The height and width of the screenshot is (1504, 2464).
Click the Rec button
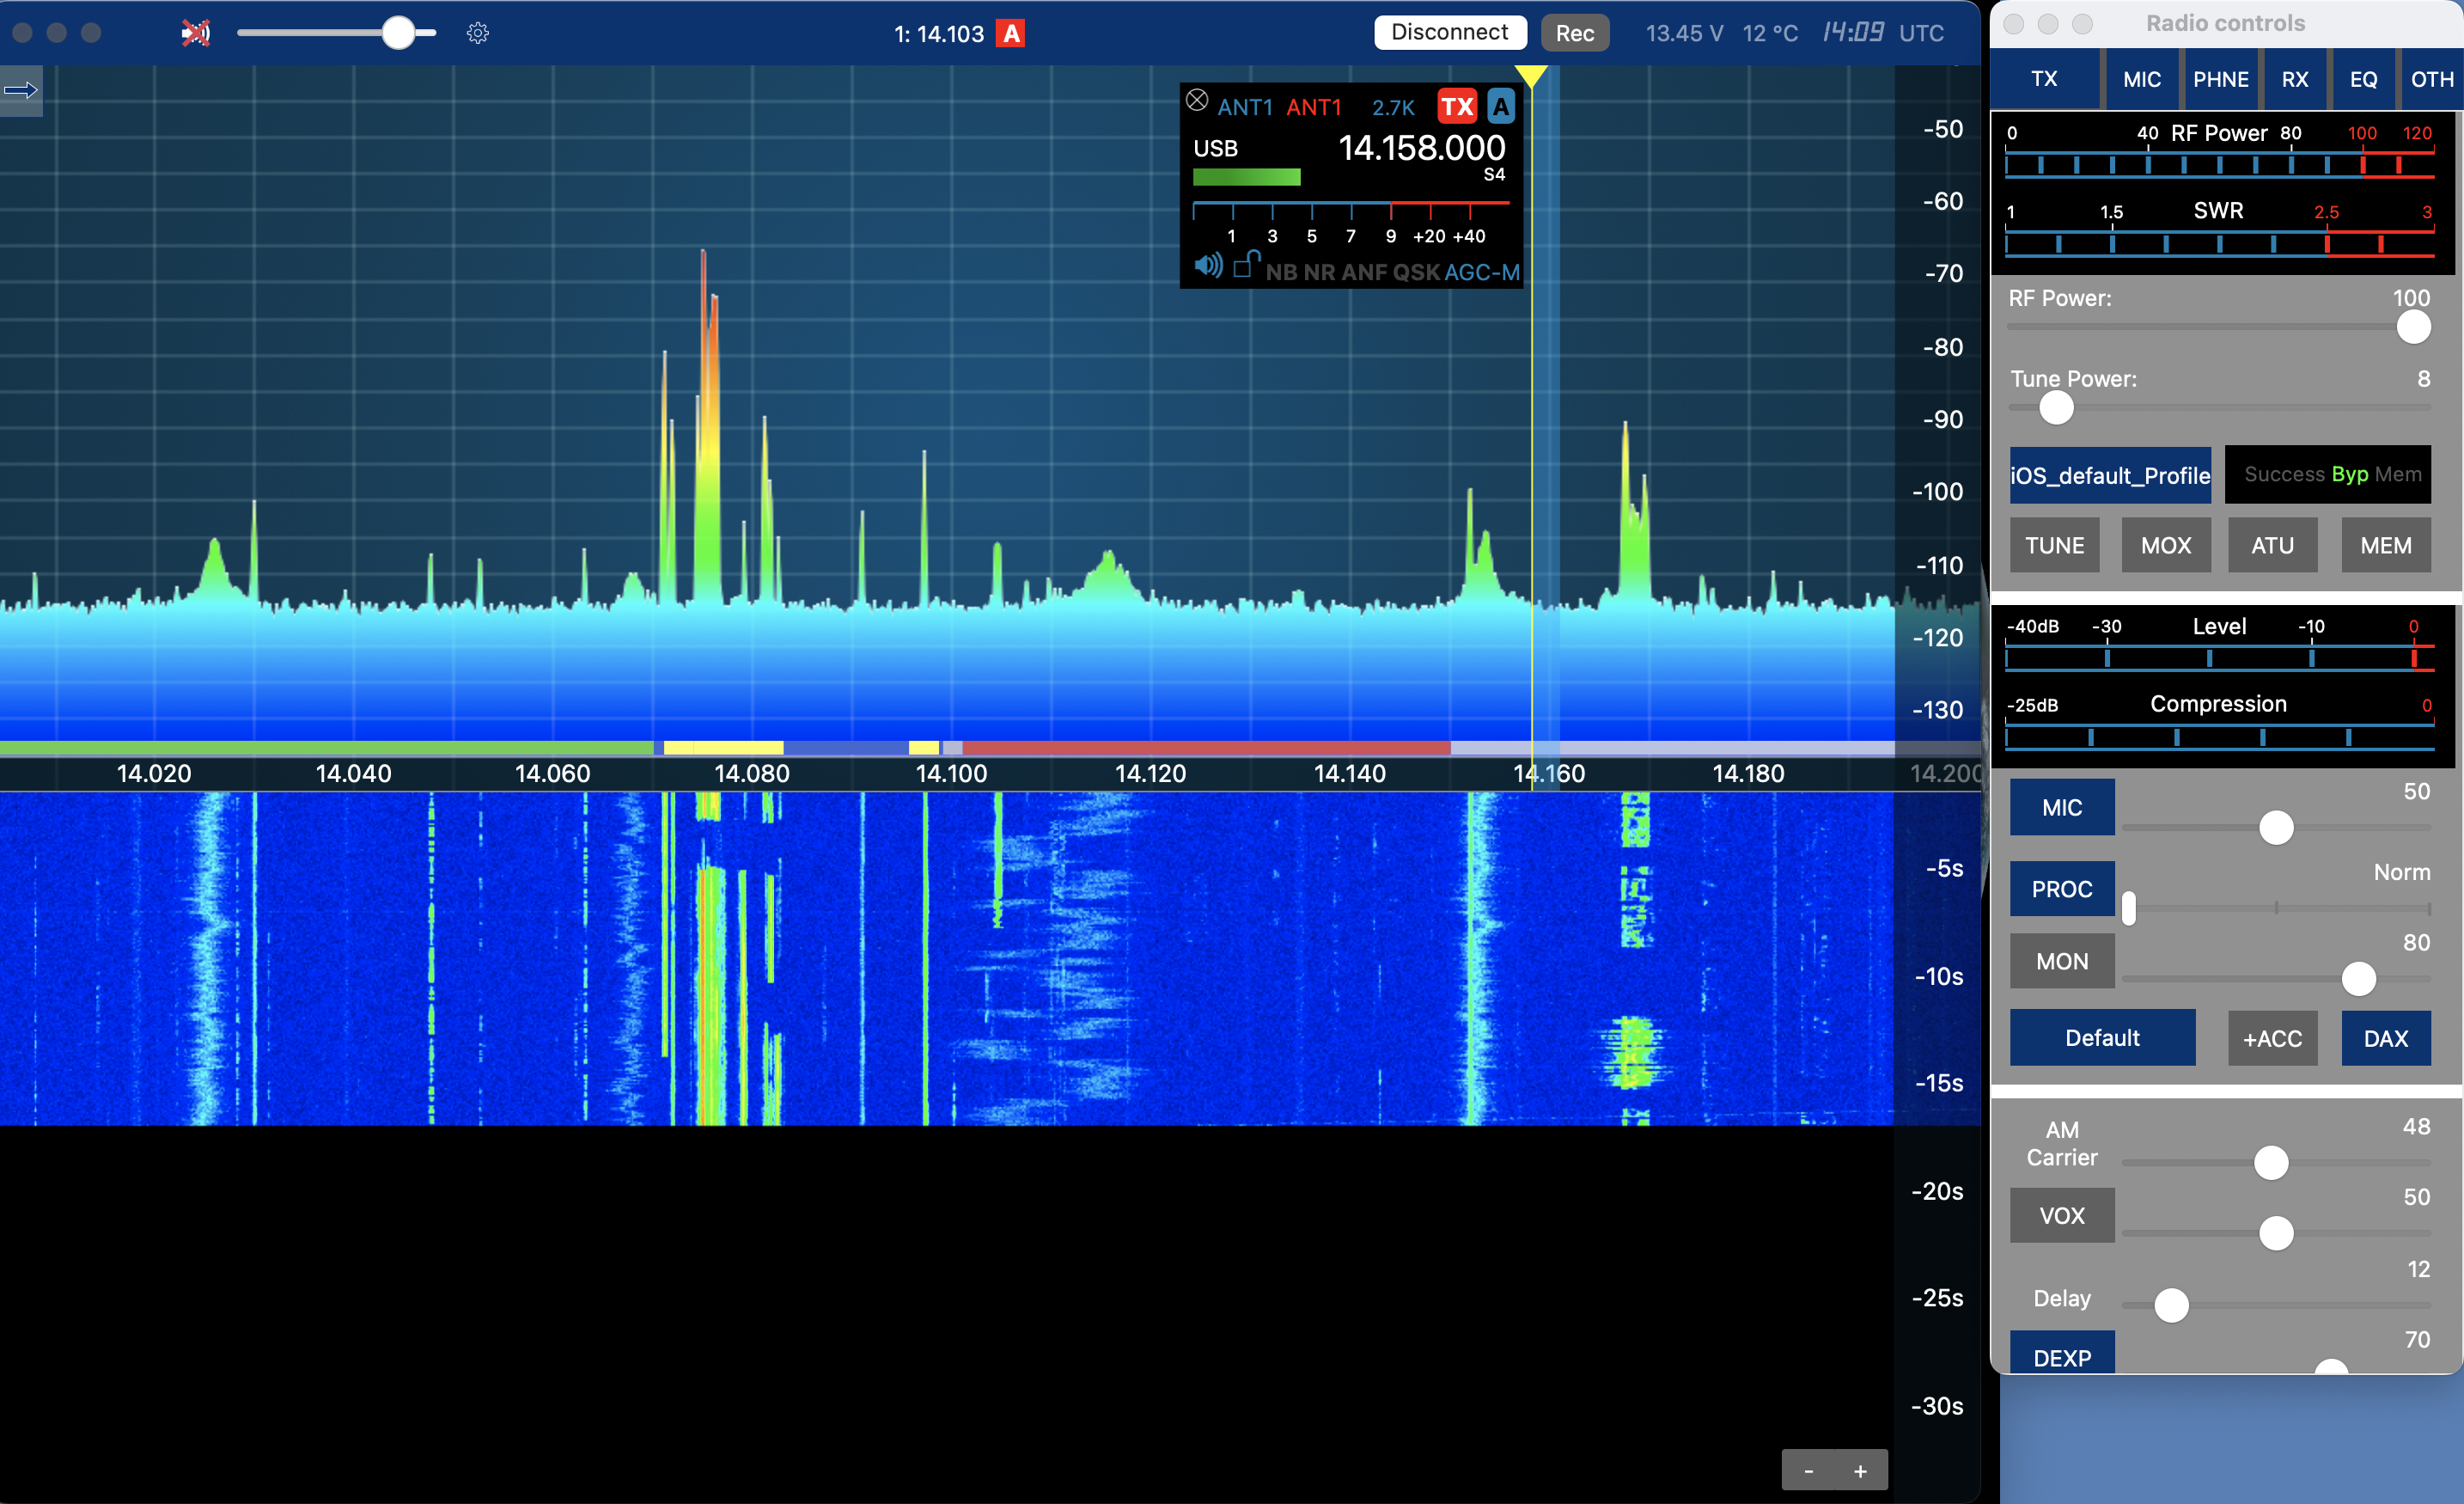tap(1575, 33)
